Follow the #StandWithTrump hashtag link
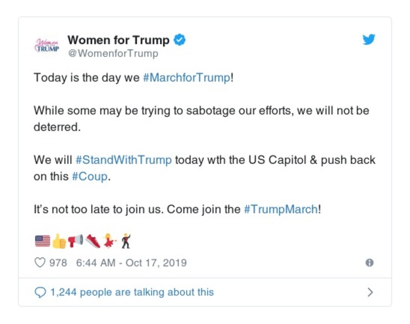The image size is (410, 324). (124, 159)
